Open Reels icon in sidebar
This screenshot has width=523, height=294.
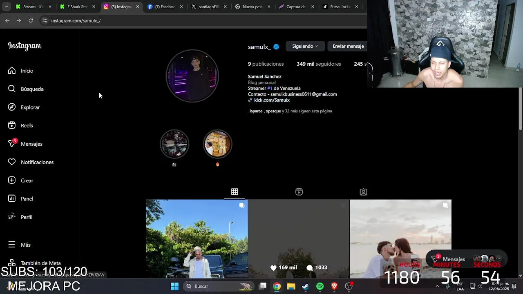click(x=12, y=125)
